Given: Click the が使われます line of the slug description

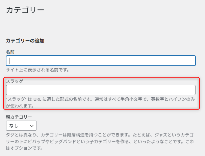Looking at the screenshot, I should point(20,106).
